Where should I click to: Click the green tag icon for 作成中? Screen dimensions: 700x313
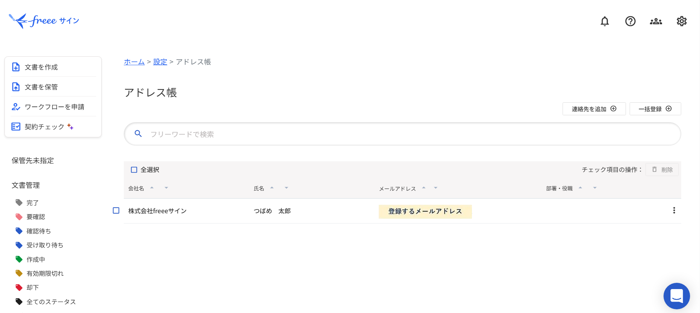[19, 259]
